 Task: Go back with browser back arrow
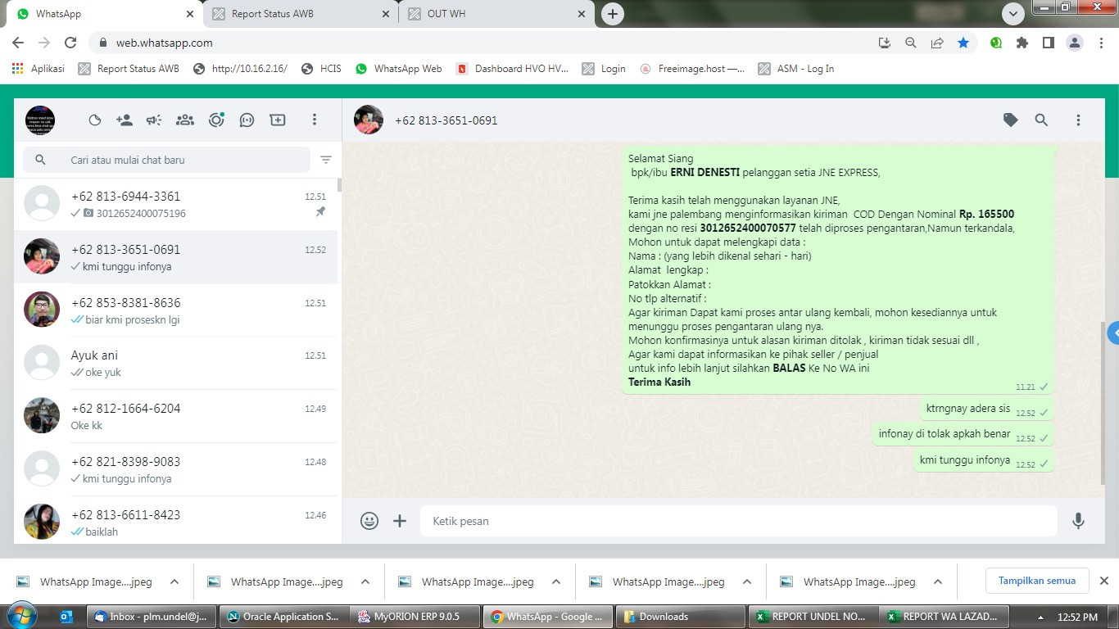pyautogui.click(x=18, y=43)
